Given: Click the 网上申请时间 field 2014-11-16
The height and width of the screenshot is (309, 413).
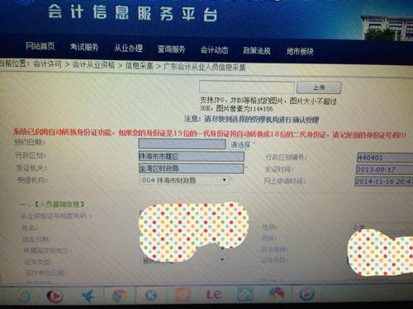Looking at the screenshot, I should click(x=384, y=181).
